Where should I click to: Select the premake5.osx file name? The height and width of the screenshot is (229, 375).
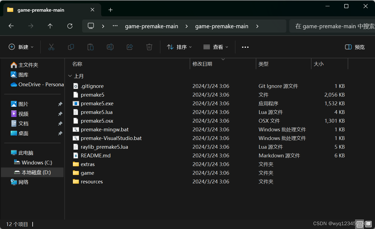click(x=97, y=121)
